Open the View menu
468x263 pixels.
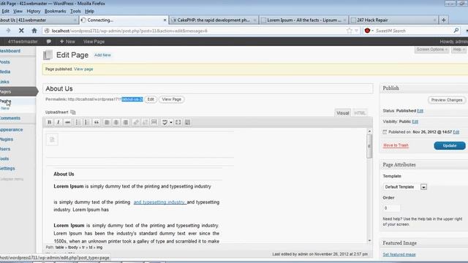(18, 11)
